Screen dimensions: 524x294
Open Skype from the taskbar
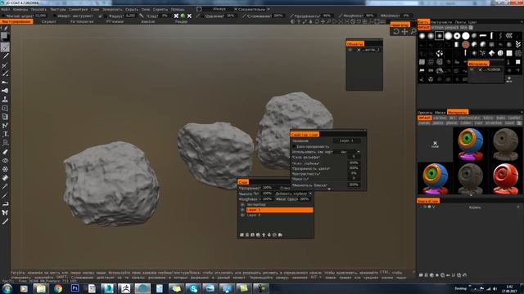193,288
